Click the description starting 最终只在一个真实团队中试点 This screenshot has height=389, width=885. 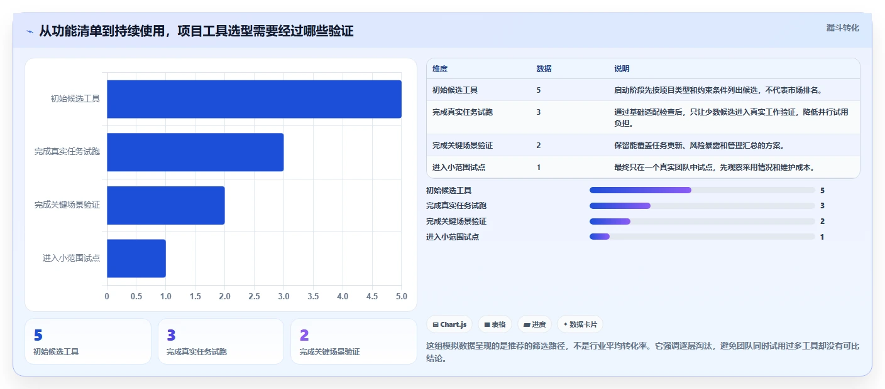(715, 168)
